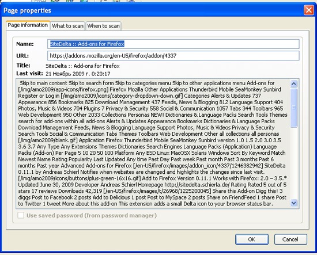Viewport: 317px width, 255px height.
Task: Click the 'Title:' label
Action: 23,66
